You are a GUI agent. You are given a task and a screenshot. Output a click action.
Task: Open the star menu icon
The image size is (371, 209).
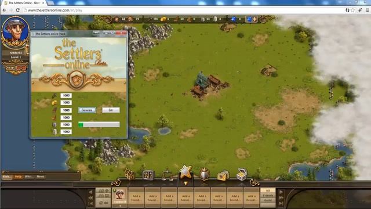click(x=185, y=172)
